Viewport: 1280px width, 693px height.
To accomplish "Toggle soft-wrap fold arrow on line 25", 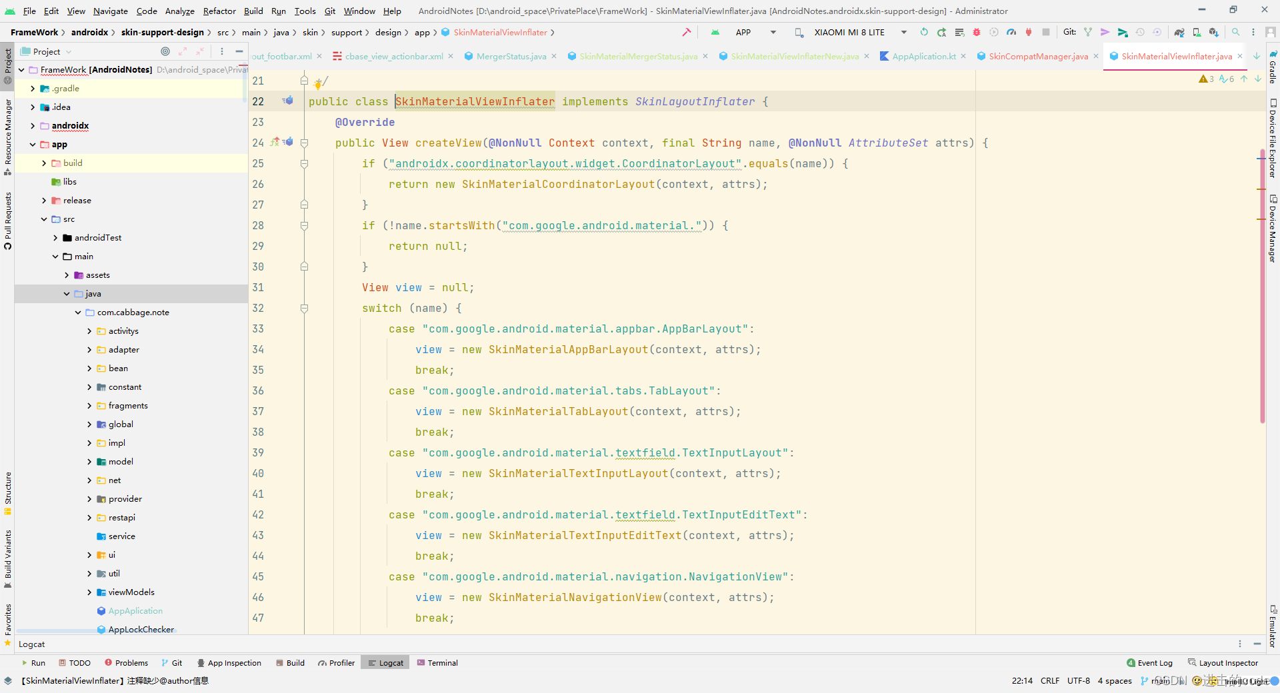I will [x=304, y=164].
